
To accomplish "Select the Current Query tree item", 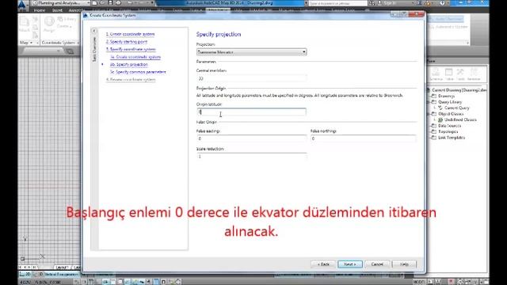I will (456, 108).
